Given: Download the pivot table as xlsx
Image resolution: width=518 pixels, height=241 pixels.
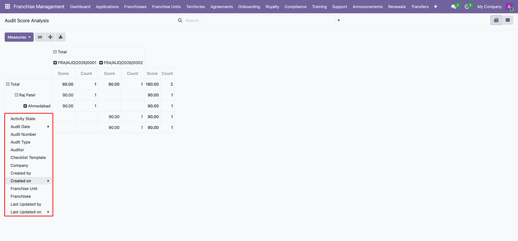Looking at the screenshot, I should coord(61,37).
